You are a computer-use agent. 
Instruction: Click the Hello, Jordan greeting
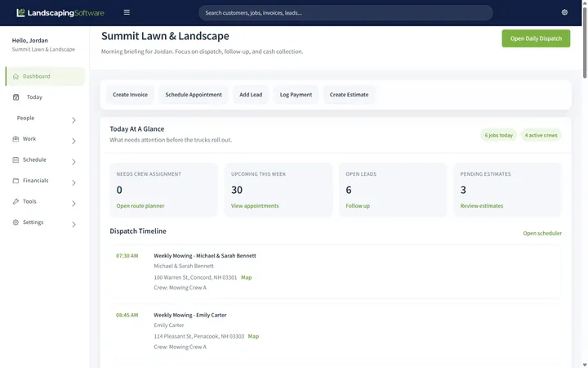(30, 41)
